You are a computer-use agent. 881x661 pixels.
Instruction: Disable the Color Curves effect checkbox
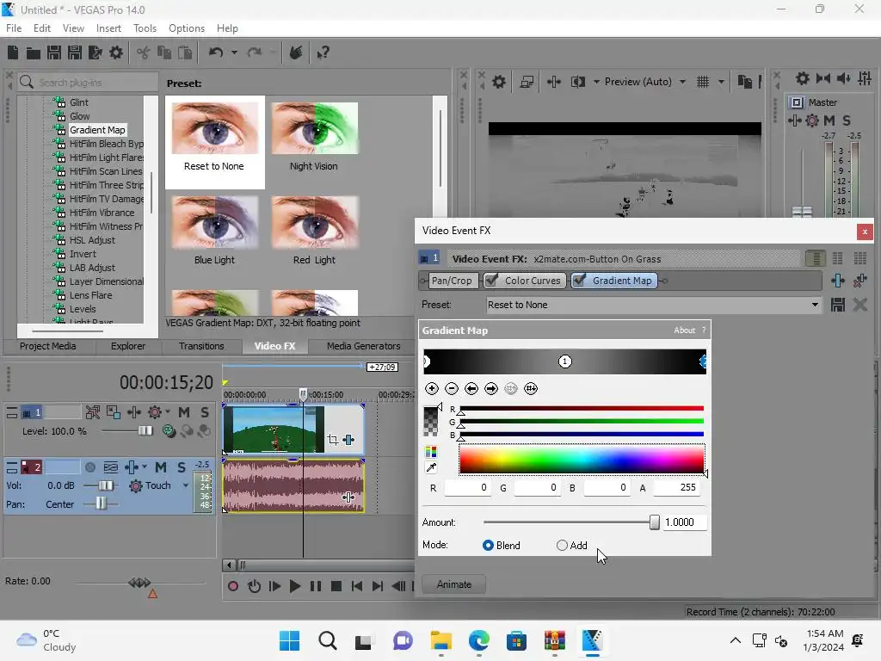click(491, 280)
